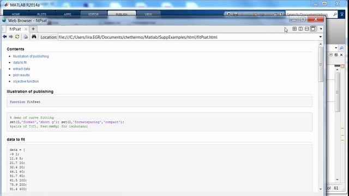Follow 'Illustration of publishing' contents link

(31, 56)
